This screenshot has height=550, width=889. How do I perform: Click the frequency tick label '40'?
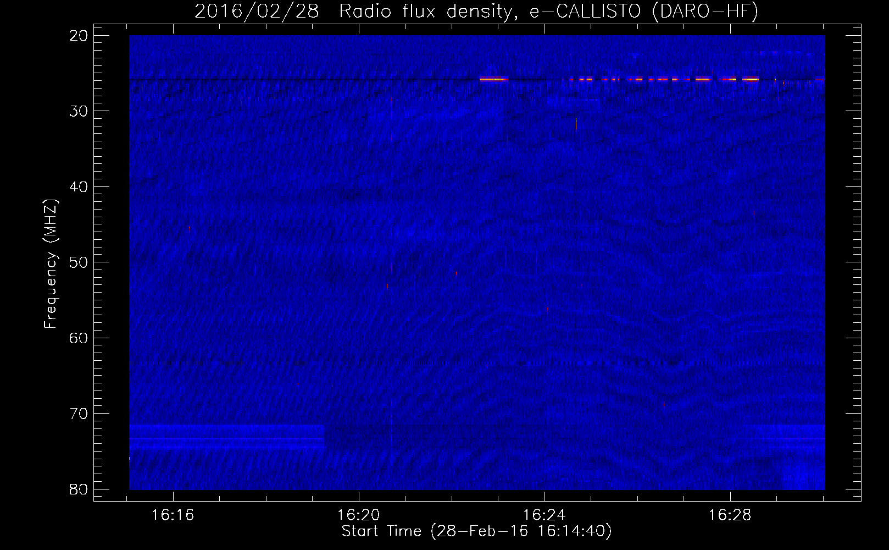[79, 187]
